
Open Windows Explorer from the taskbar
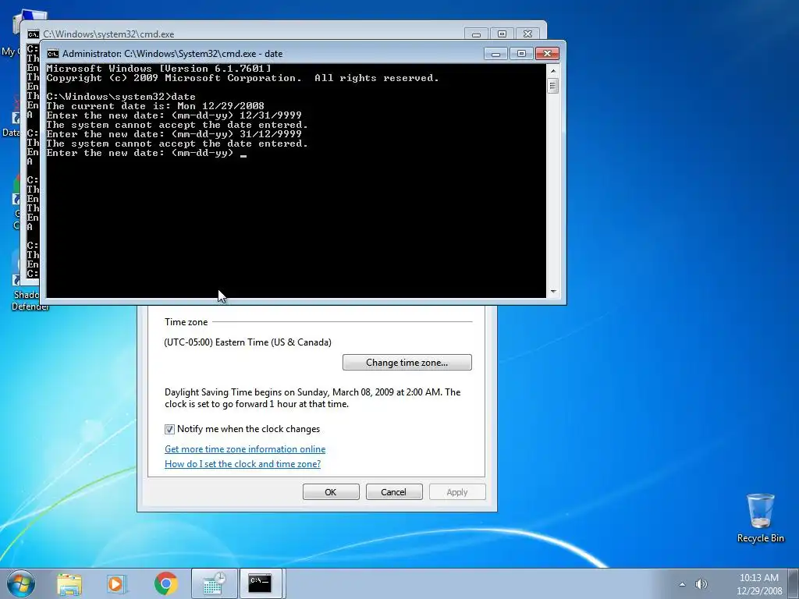pyautogui.click(x=69, y=583)
